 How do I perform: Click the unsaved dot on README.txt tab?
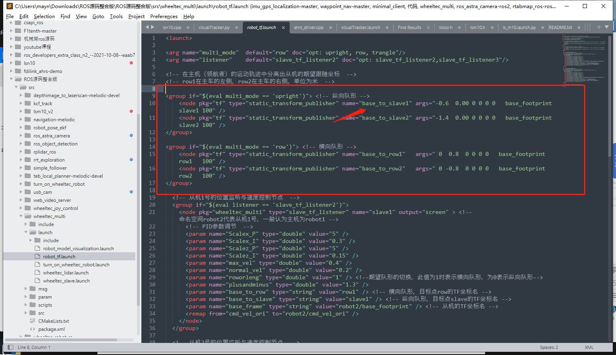tap(579, 27)
